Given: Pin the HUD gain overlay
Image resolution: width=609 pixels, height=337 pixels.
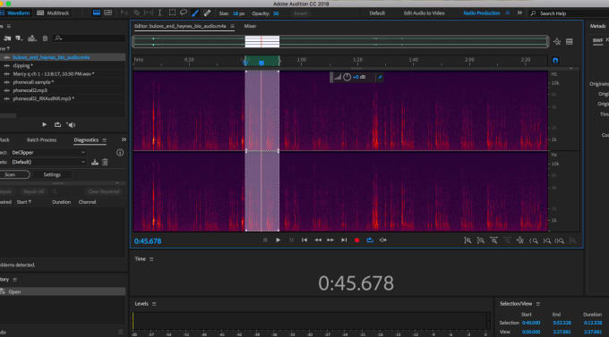Looking at the screenshot, I should [380, 78].
